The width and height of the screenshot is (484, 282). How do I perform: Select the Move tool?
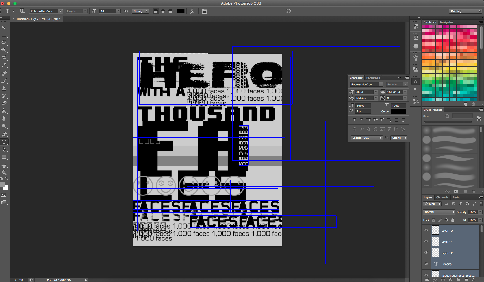pyautogui.click(x=4, y=27)
